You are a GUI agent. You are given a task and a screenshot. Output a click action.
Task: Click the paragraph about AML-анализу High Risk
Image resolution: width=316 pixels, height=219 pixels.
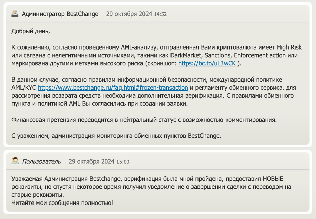157,55
